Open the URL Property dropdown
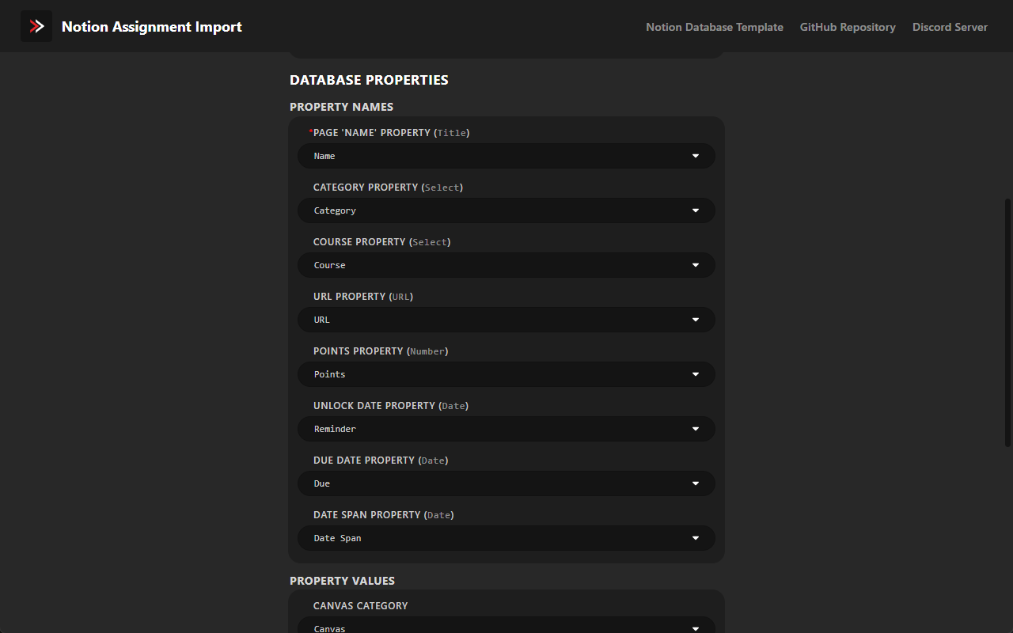The width and height of the screenshot is (1013, 633). click(506, 320)
